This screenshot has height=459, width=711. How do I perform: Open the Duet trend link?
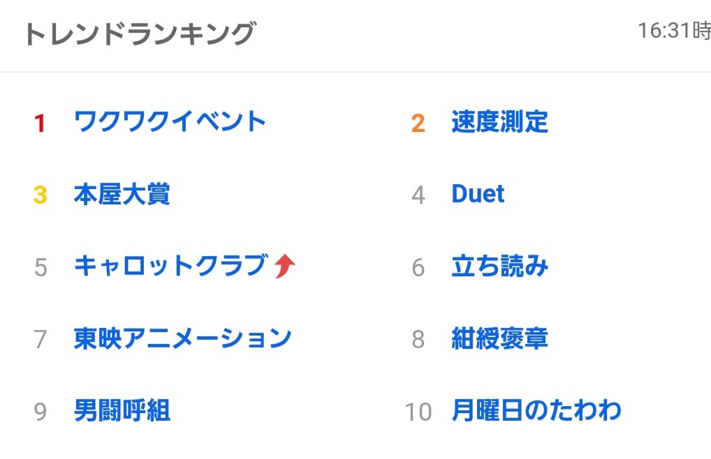pyautogui.click(x=478, y=194)
